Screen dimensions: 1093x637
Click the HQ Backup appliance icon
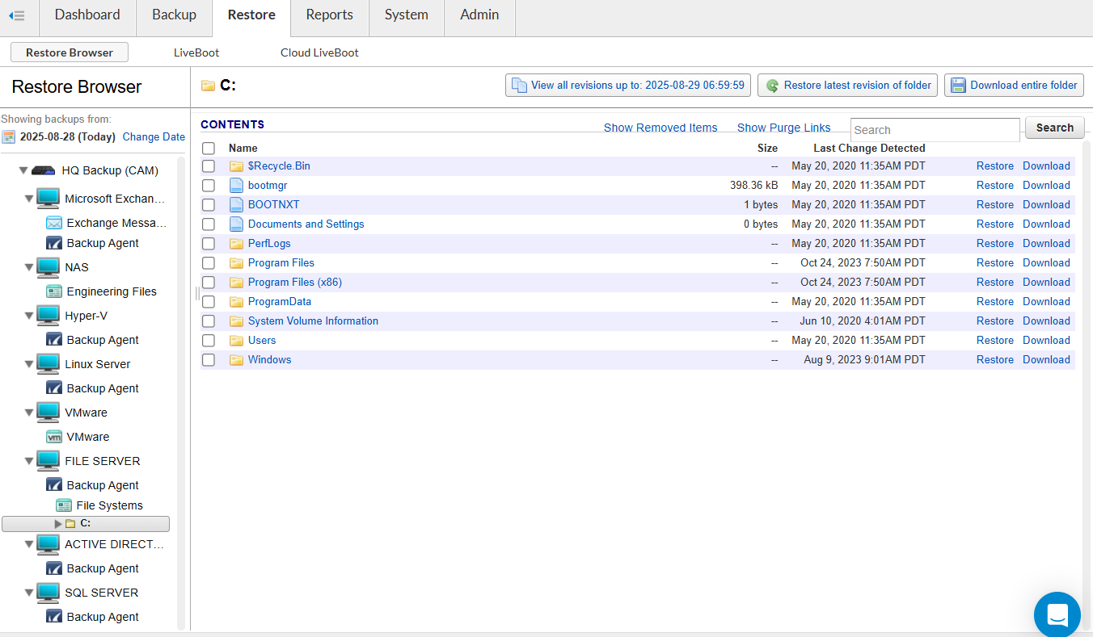pyautogui.click(x=43, y=170)
